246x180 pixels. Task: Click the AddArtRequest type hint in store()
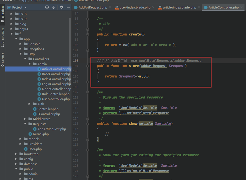pyautogui.click(x=154, y=66)
